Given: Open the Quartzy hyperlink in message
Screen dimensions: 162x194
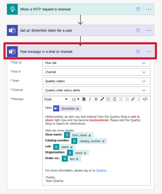Looking at the screenshot, I should tap(101, 171).
